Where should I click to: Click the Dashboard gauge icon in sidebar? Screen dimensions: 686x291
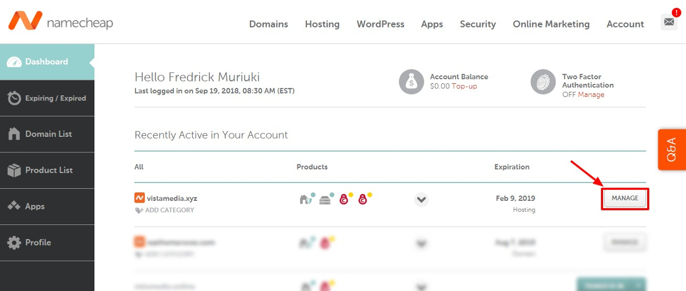click(15, 62)
